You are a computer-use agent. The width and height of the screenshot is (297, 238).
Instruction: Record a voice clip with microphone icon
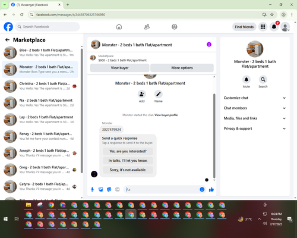92,190
